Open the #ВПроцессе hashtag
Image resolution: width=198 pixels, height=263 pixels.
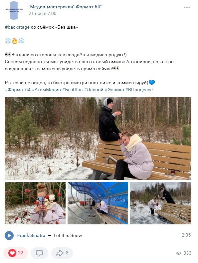tap(139, 90)
